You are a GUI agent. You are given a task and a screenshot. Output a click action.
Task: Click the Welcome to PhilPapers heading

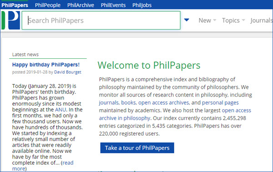[149, 65]
